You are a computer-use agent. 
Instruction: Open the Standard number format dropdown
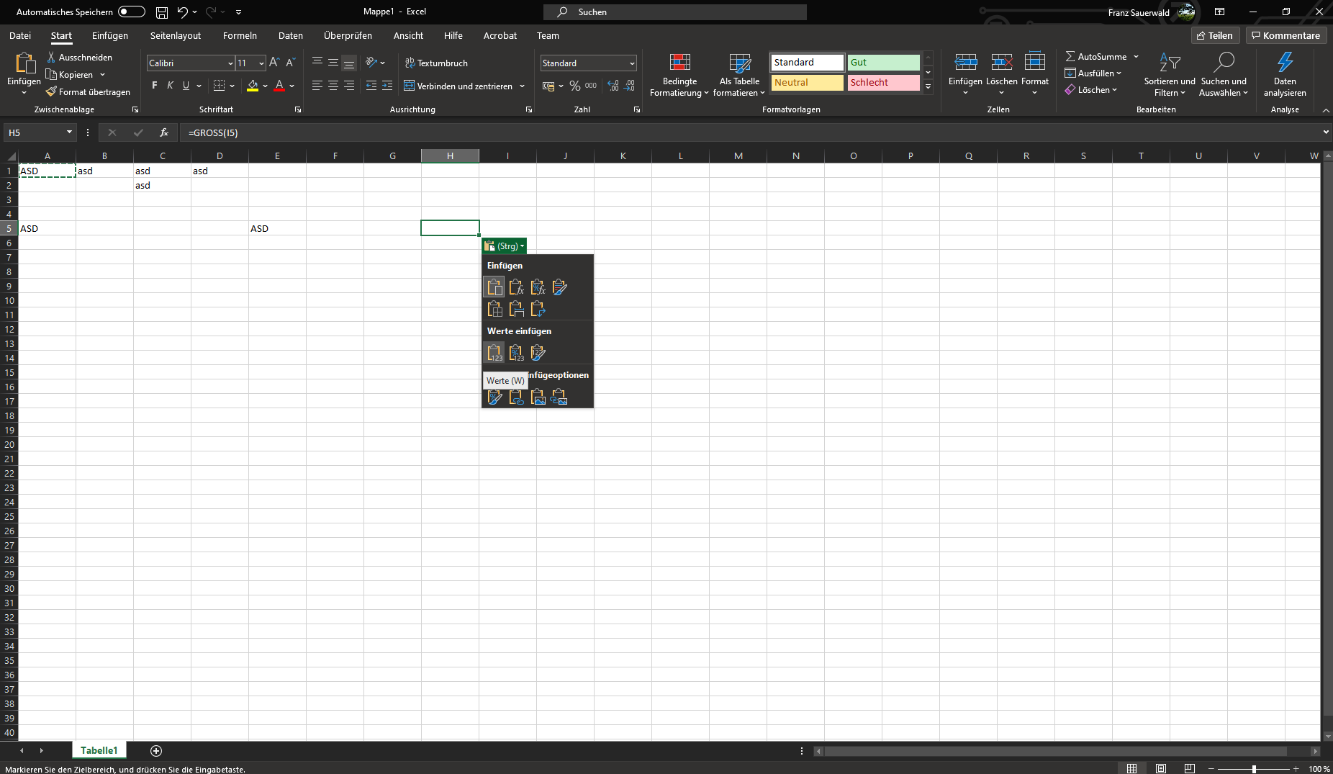(632, 63)
